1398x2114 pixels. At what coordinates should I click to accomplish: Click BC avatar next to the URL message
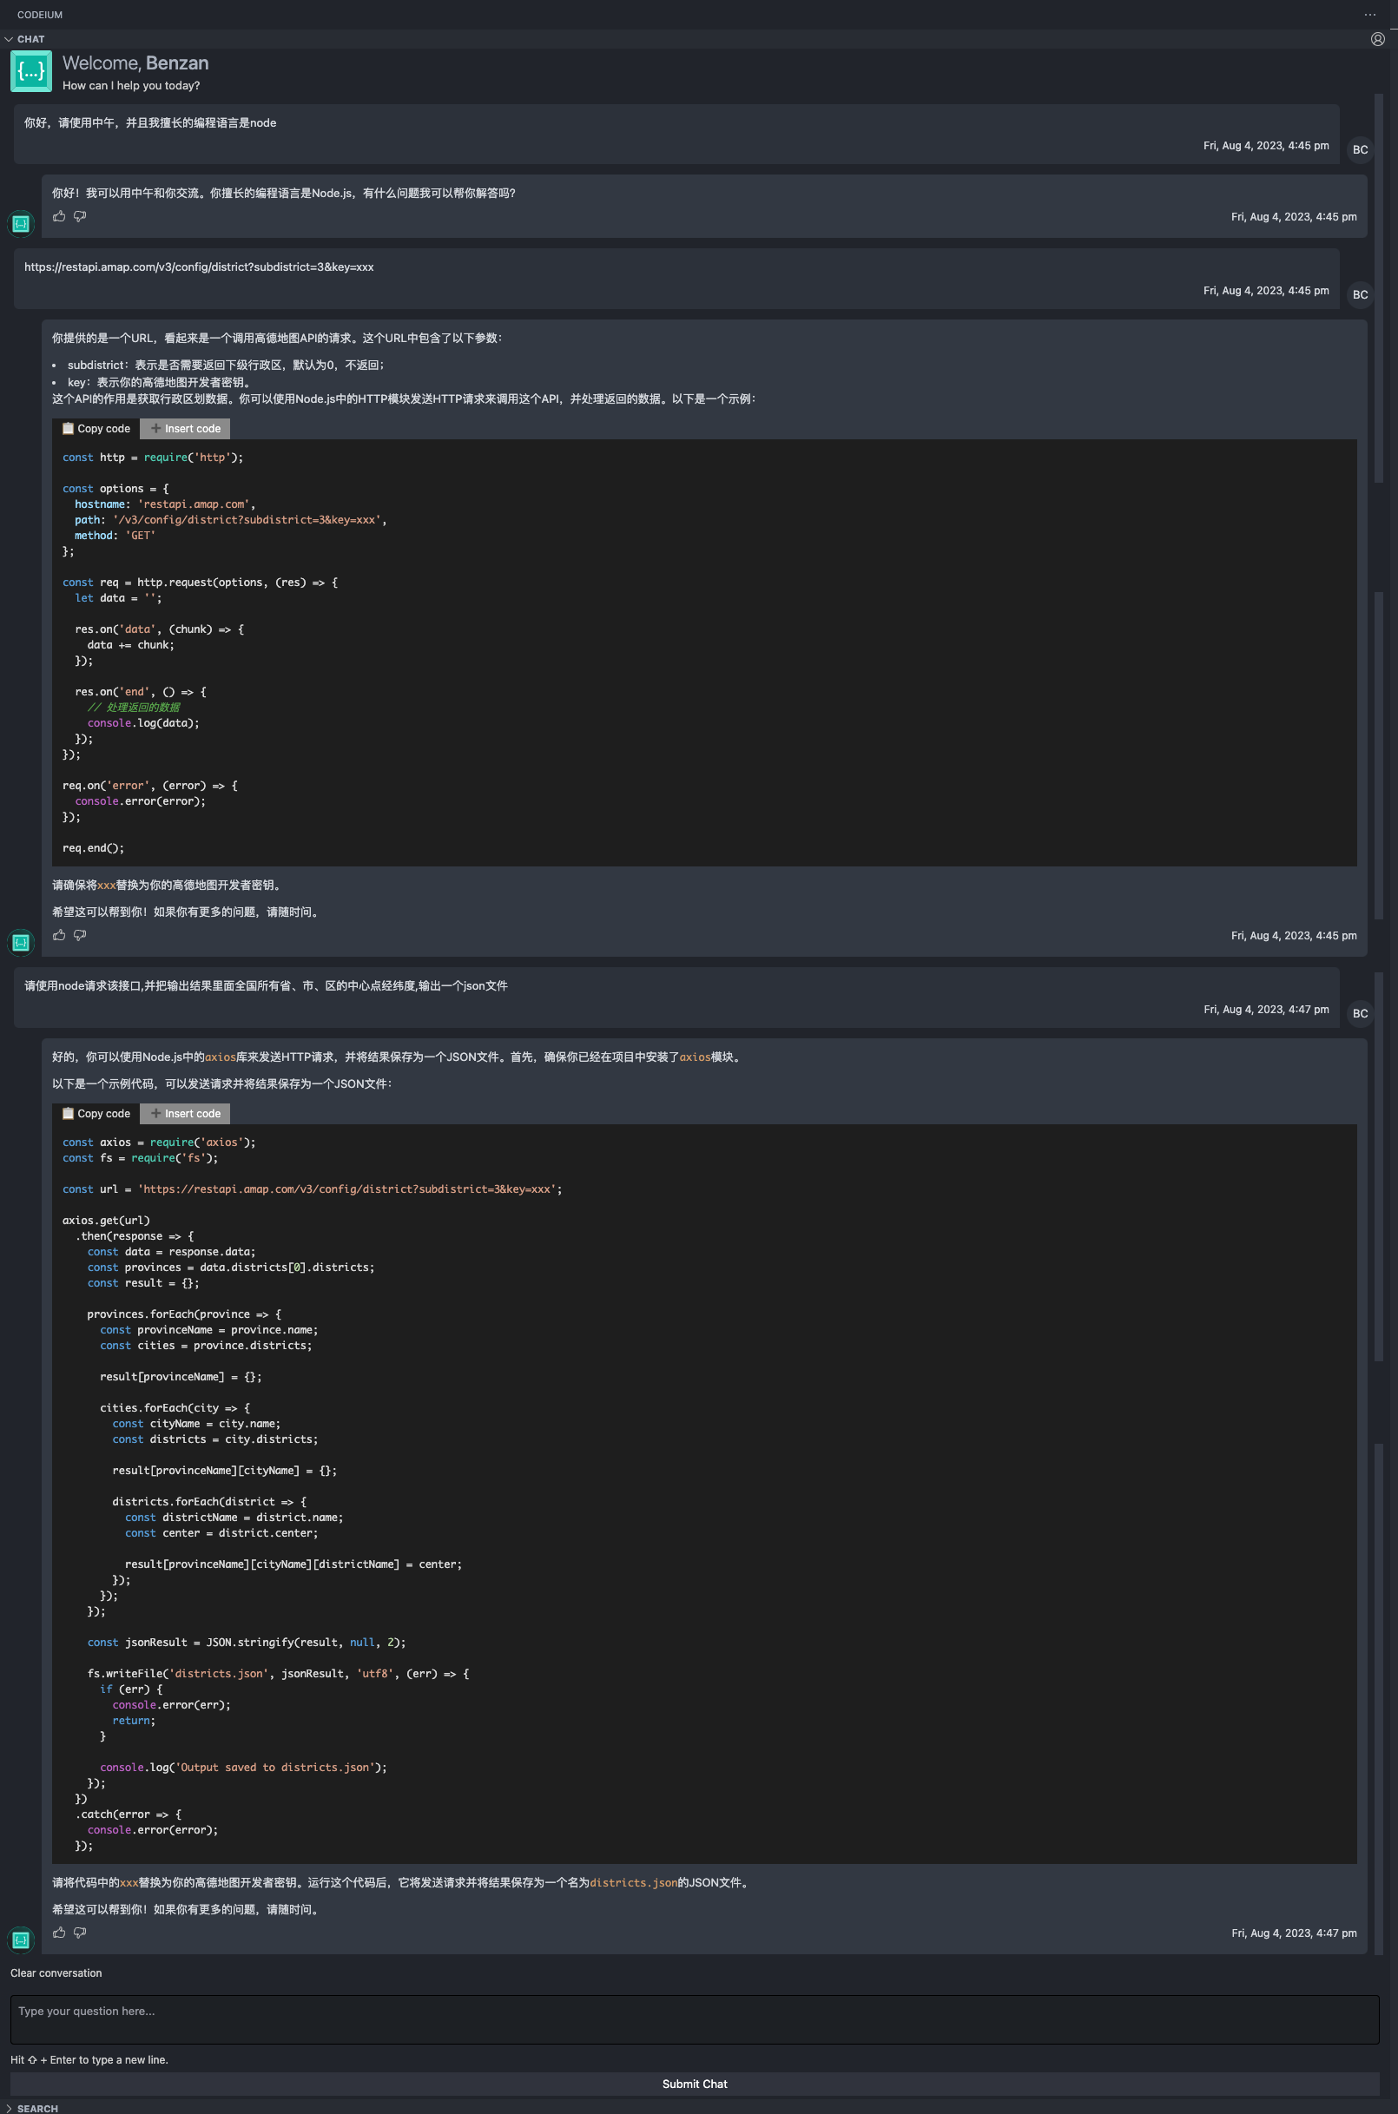1360,295
